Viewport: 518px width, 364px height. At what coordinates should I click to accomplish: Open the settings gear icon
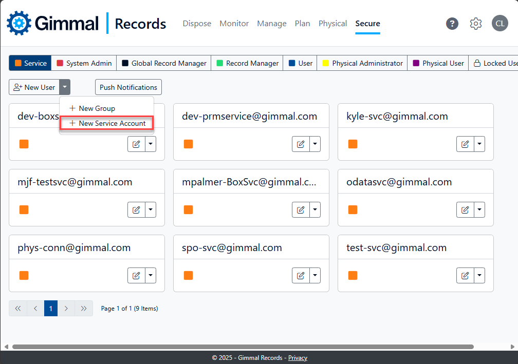pos(476,24)
